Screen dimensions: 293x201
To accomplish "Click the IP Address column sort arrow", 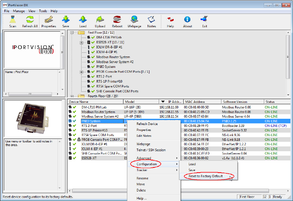I will 163,102.
